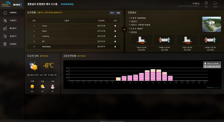Click the 추가 button in registration panel

[112, 13]
